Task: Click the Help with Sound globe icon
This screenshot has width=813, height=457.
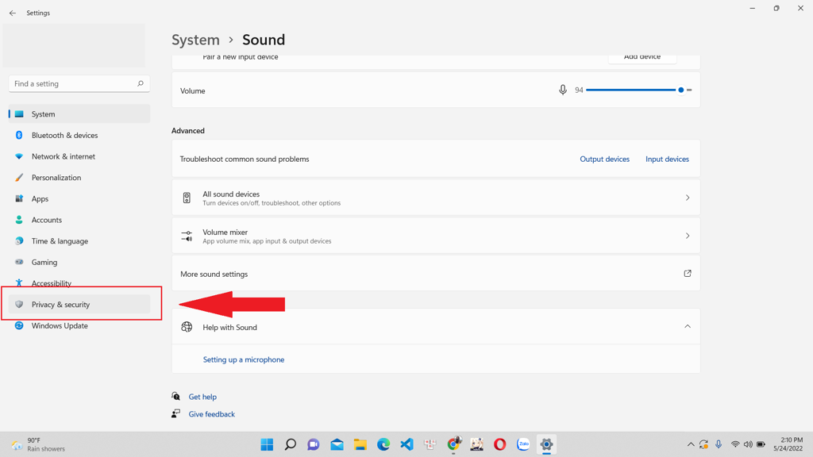Action: [x=187, y=327]
